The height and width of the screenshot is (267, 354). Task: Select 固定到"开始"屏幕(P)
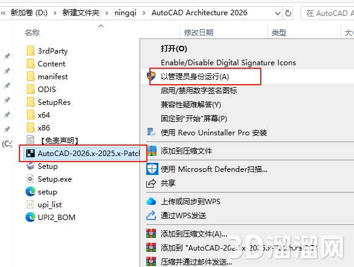tap(194, 119)
